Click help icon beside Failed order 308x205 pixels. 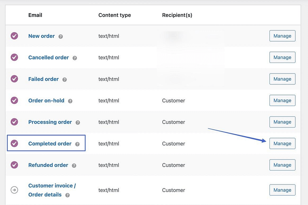64,80
